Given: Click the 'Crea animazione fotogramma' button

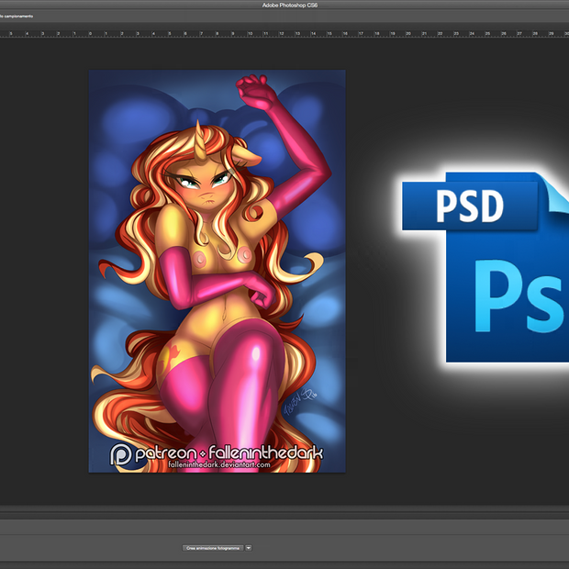Looking at the screenshot, I should [x=213, y=548].
